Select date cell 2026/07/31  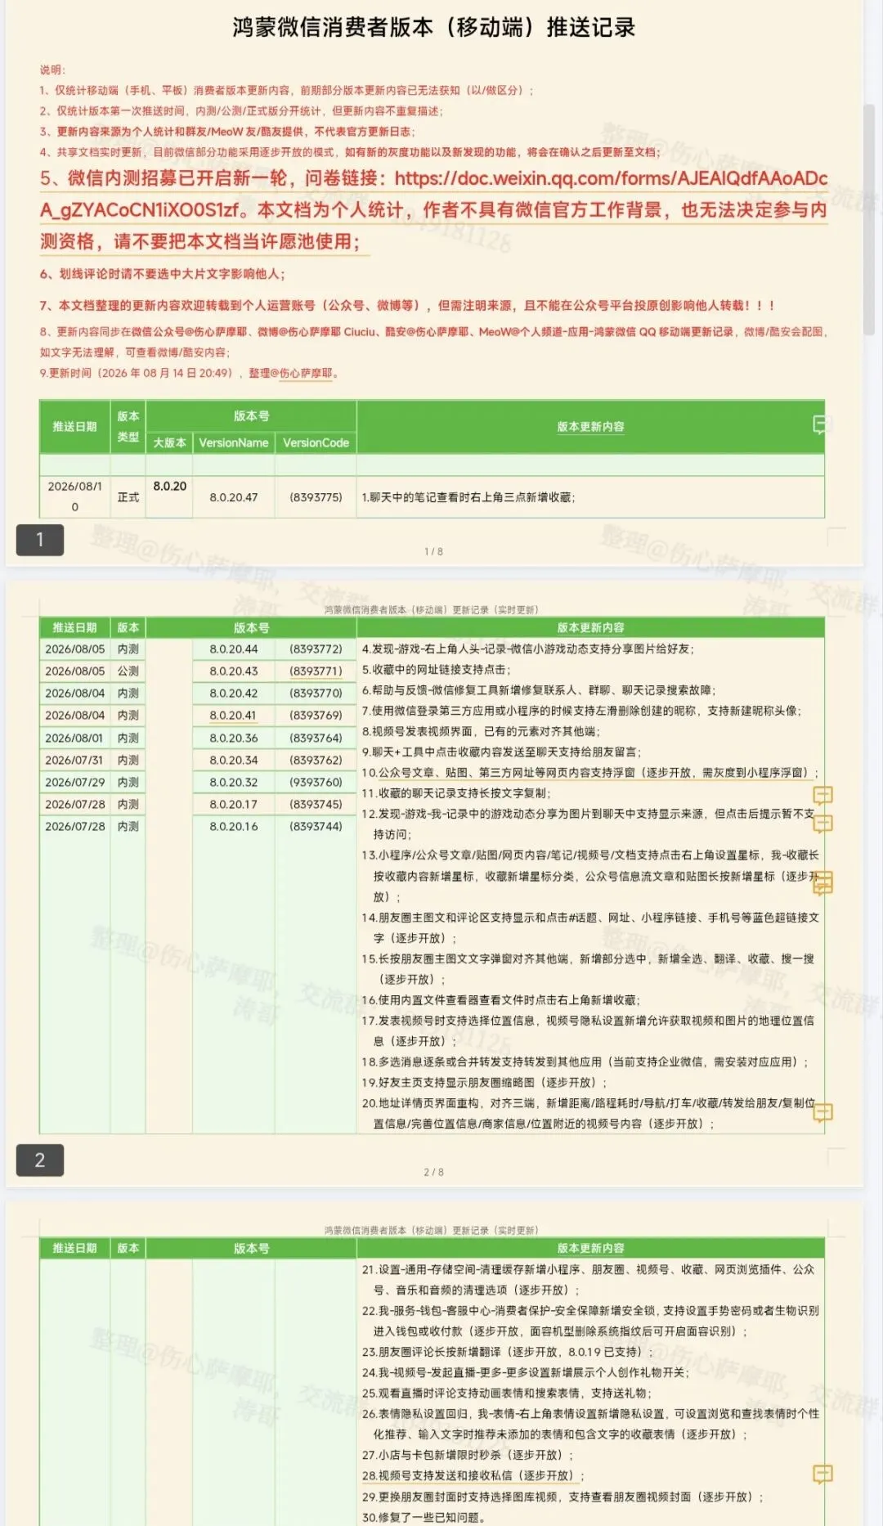(x=75, y=760)
